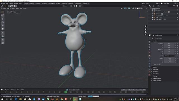The height and width of the screenshot is (101, 179).
Task: Open the viewport Select menu
Action: pos(17,8)
